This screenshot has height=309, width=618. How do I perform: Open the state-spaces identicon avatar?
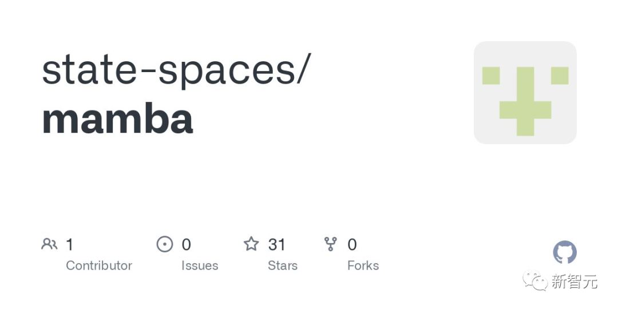click(x=525, y=93)
